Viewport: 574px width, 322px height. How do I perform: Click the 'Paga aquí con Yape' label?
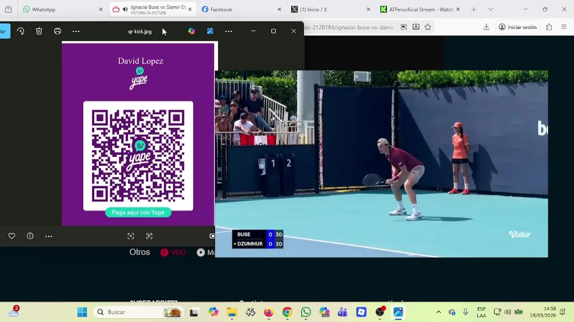pyautogui.click(x=138, y=212)
